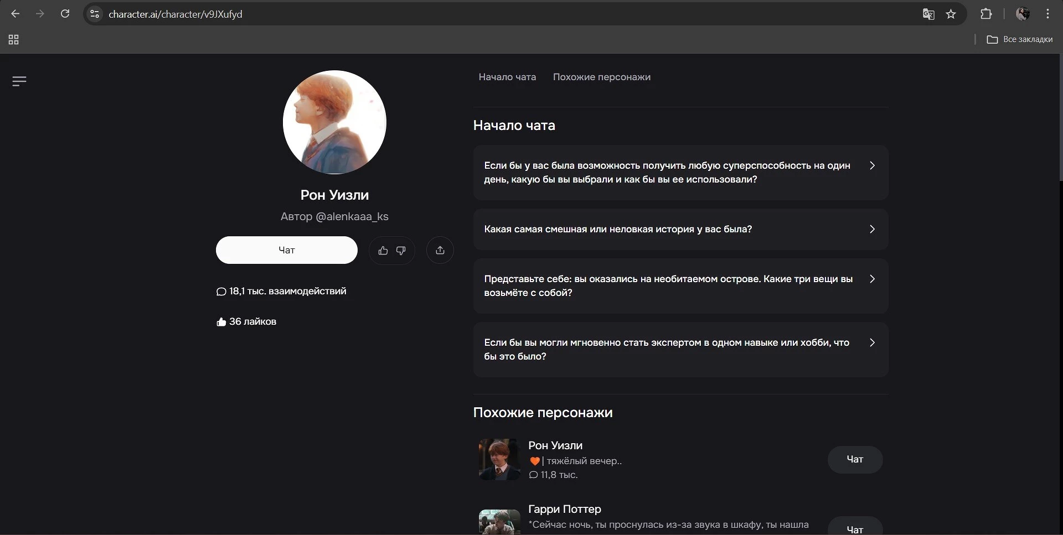Switch to the 'Начало чата' tab
The width and height of the screenshot is (1063, 535).
507,77
